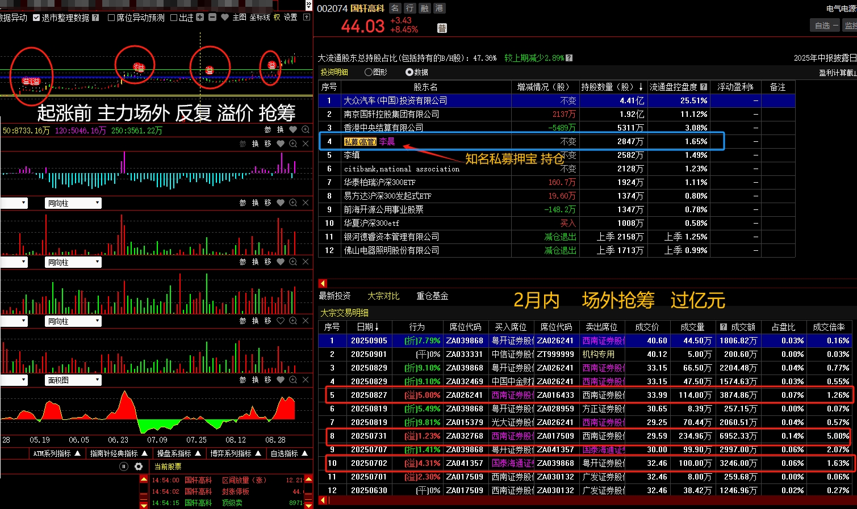Click the plus icon after 出击
The image size is (857, 509).
coord(200,18)
